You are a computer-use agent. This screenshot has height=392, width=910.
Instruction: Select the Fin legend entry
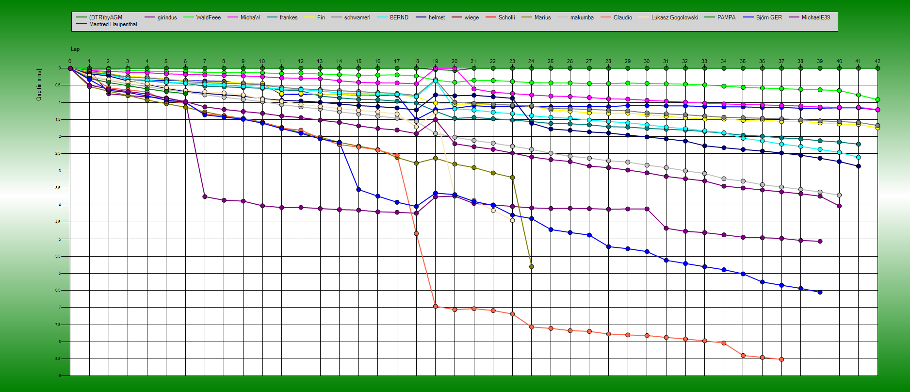point(315,17)
